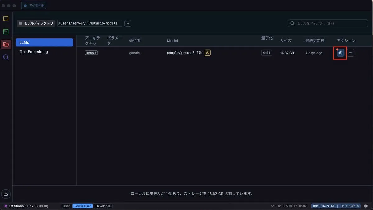The height and width of the screenshot is (210, 373).
Task: Switch to User mode
Action: pos(66,206)
